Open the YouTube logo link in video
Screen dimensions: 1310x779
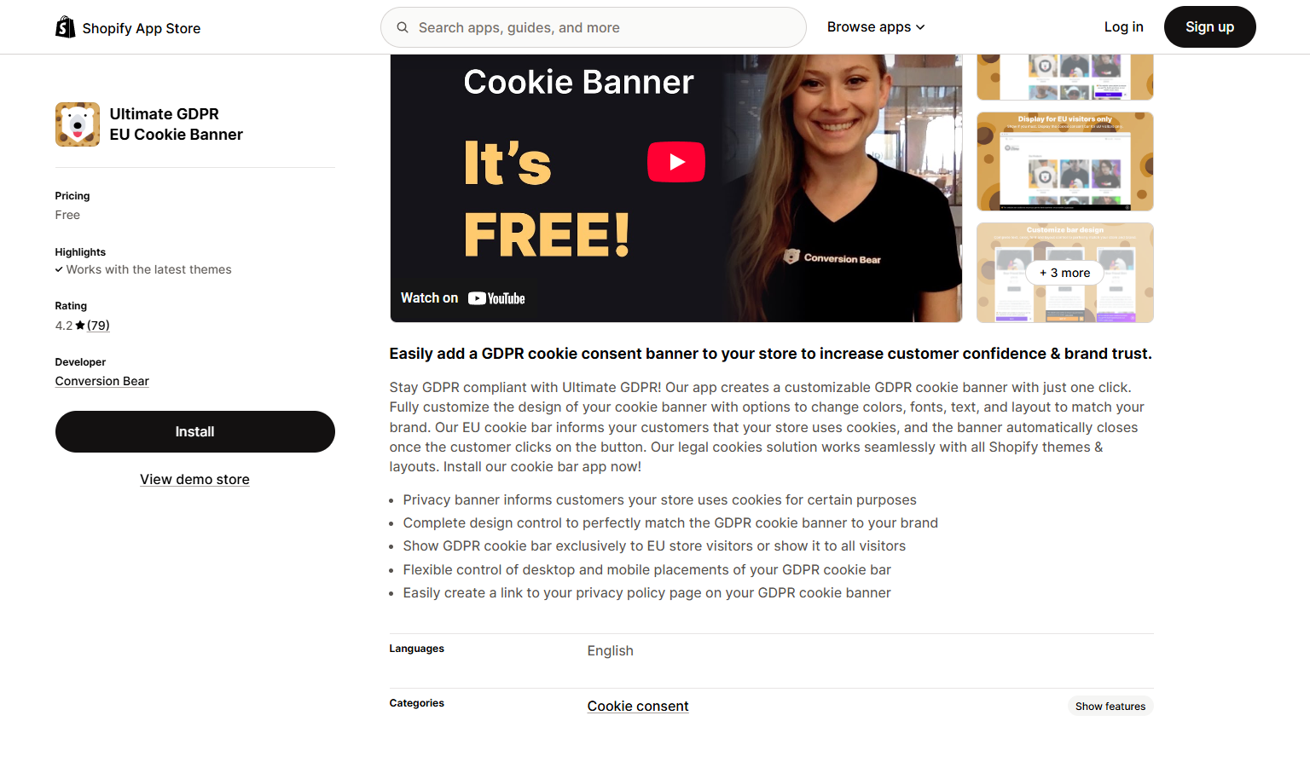click(x=496, y=298)
